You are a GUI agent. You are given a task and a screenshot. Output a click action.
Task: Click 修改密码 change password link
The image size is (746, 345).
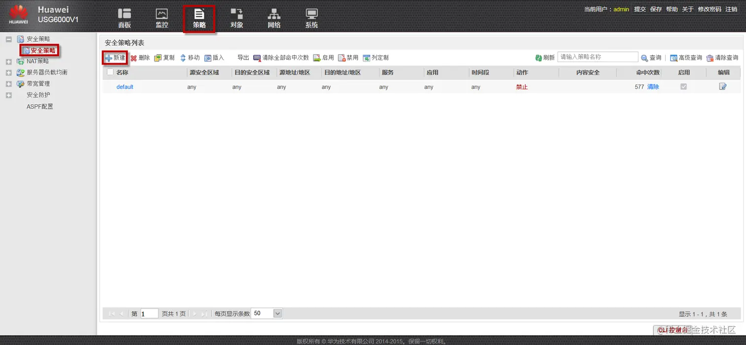point(709,9)
